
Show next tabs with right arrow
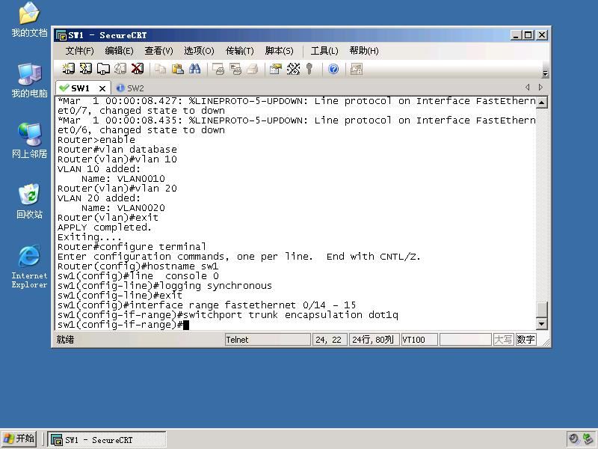point(540,88)
